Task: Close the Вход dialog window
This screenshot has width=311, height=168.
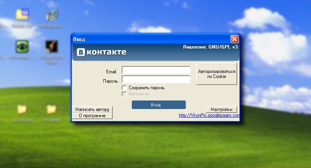Action: click(x=234, y=39)
